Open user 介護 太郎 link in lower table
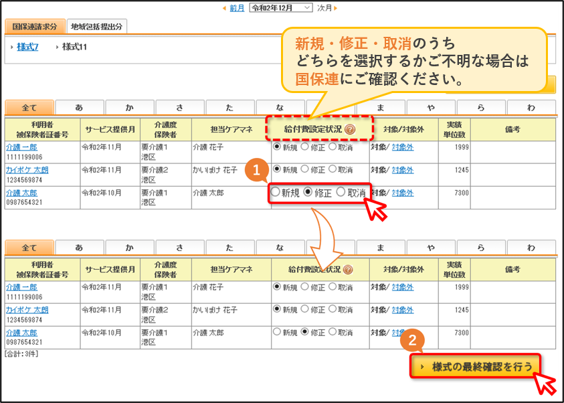Image resolution: width=564 pixels, height=403 pixels. (x=22, y=333)
